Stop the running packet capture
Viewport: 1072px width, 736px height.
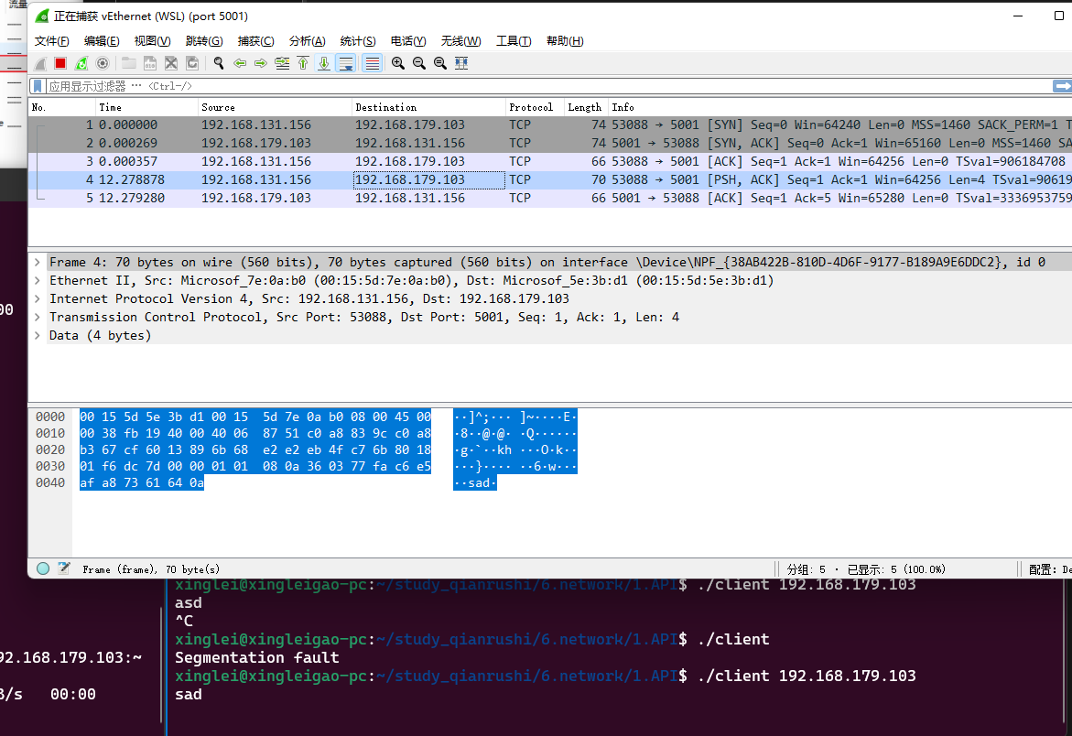click(x=60, y=63)
